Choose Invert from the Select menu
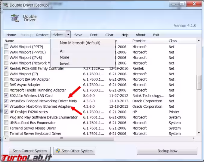The height and width of the screenshot is (162, 204). (83, 63)
